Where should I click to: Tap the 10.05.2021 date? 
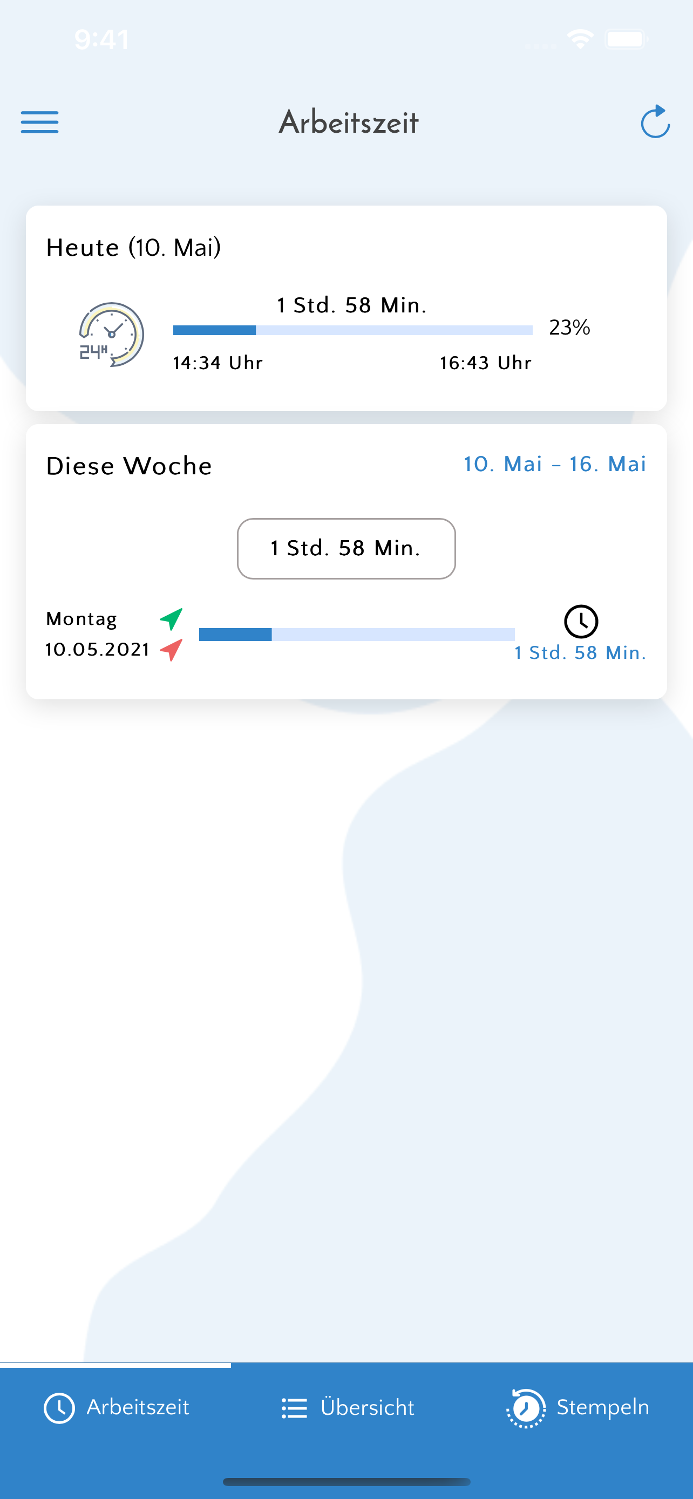coord(98,650)
